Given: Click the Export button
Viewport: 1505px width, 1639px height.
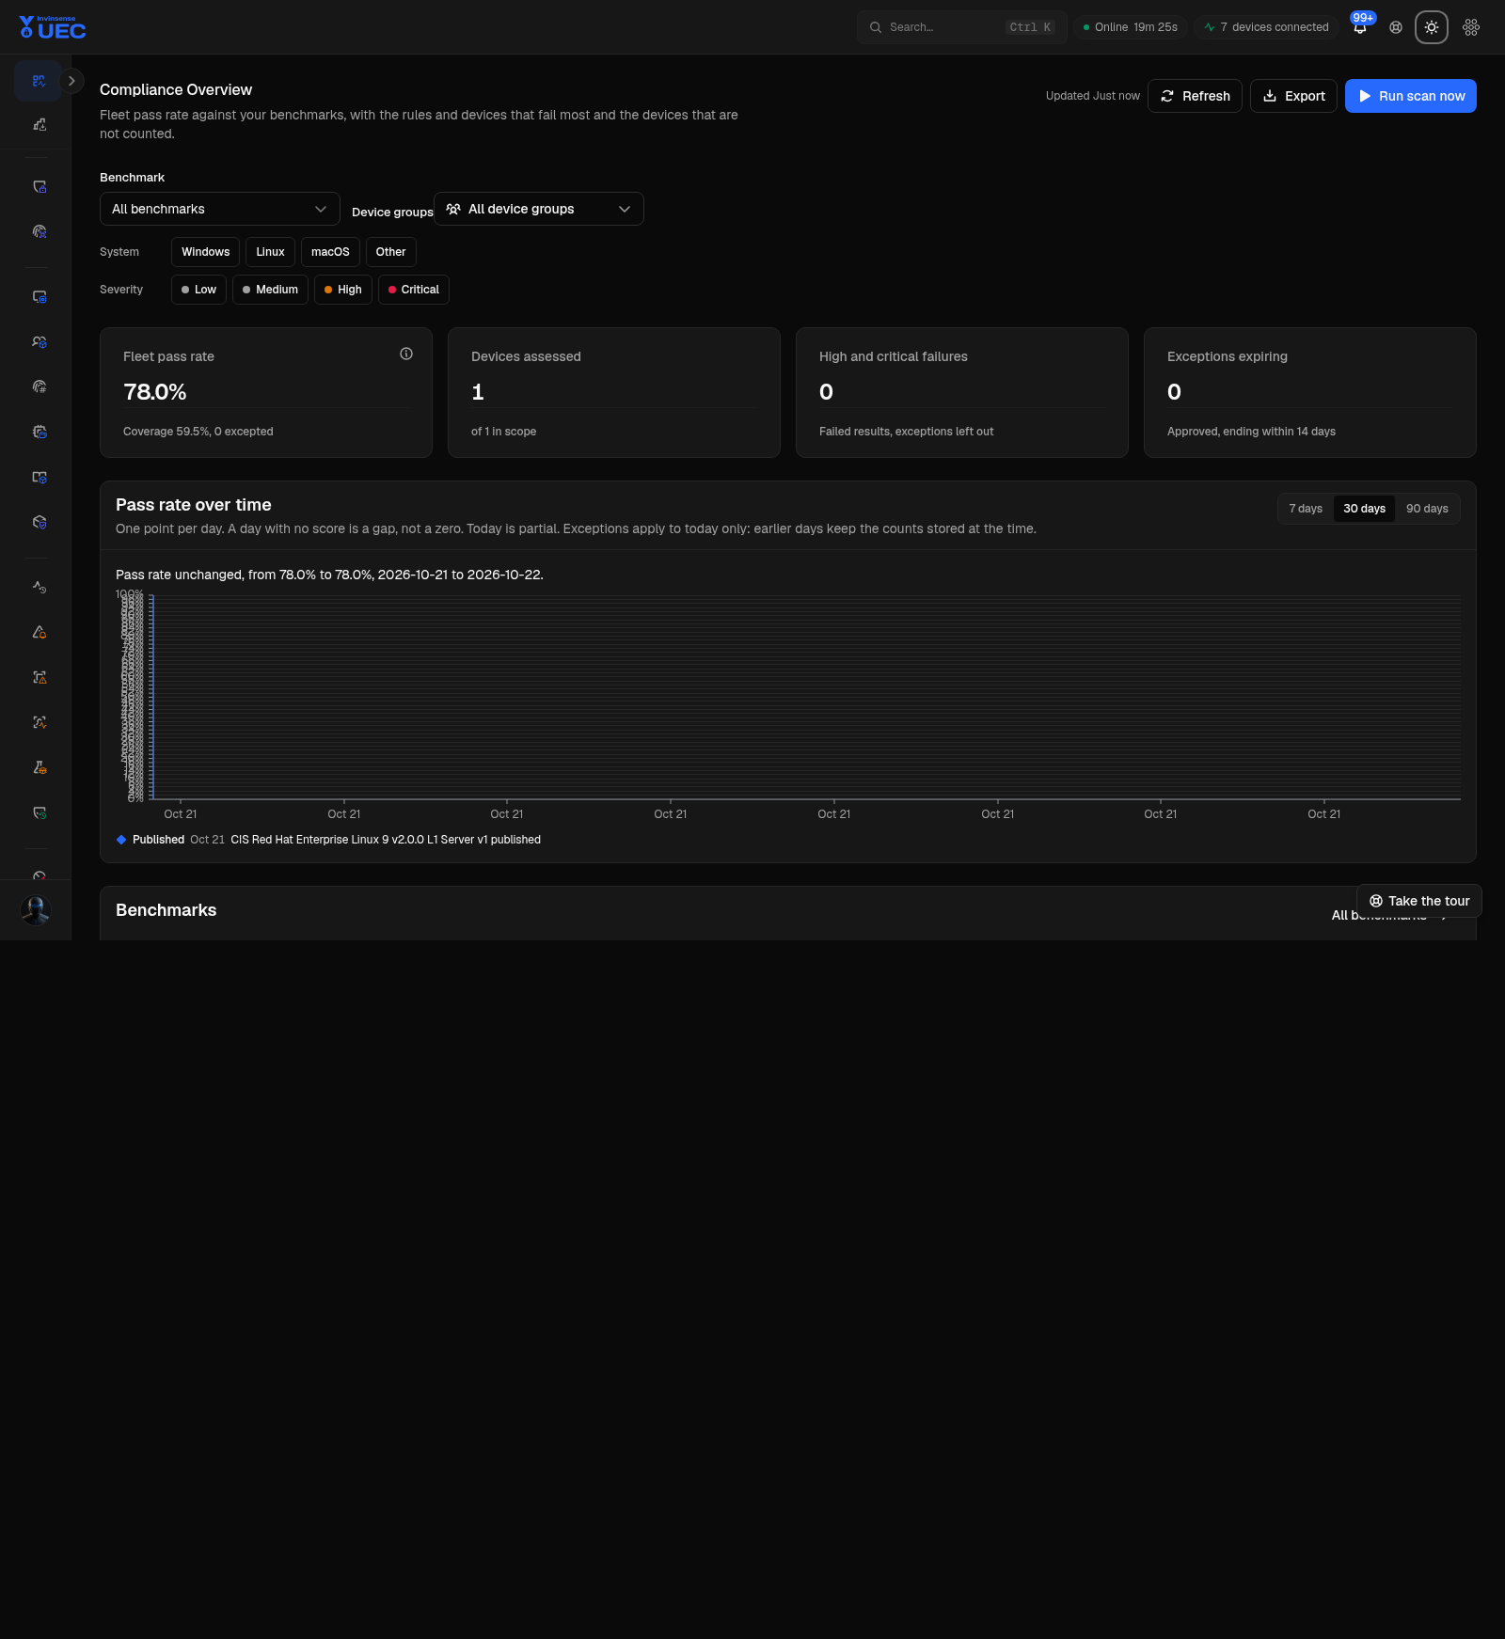Looking at the screenshot, I should [1293, 96].
